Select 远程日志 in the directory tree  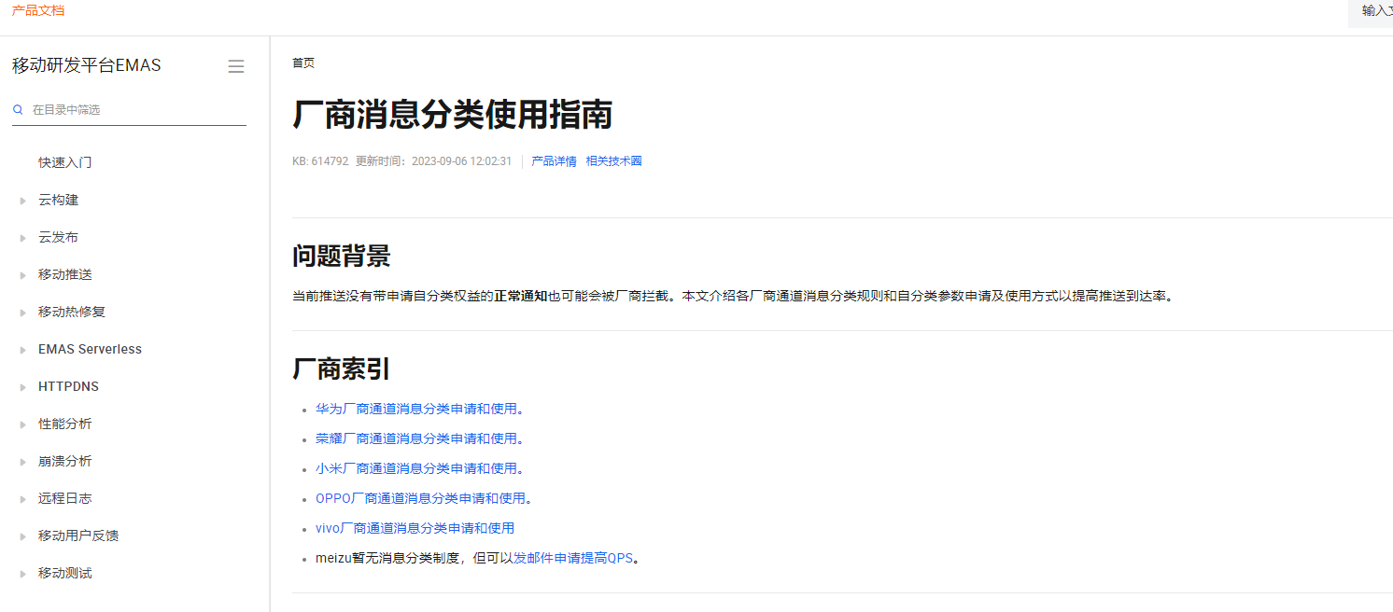pos(65,498)
